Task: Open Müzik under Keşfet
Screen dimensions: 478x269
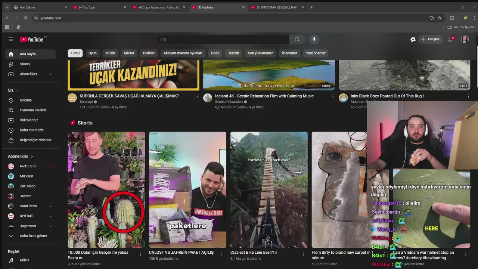Action: [30, 260]
